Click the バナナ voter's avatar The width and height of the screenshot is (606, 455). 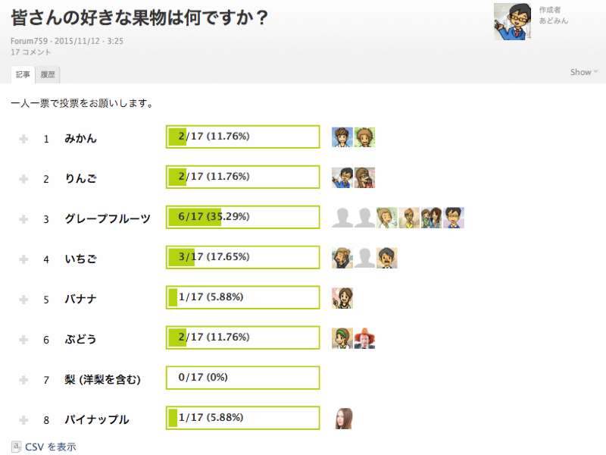342,298
